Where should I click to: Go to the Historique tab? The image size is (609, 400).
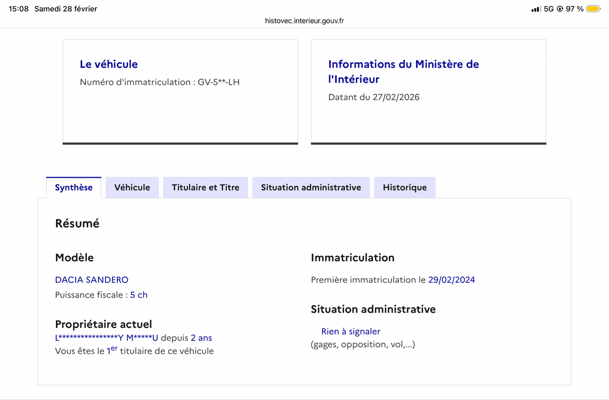pos(404,187)
